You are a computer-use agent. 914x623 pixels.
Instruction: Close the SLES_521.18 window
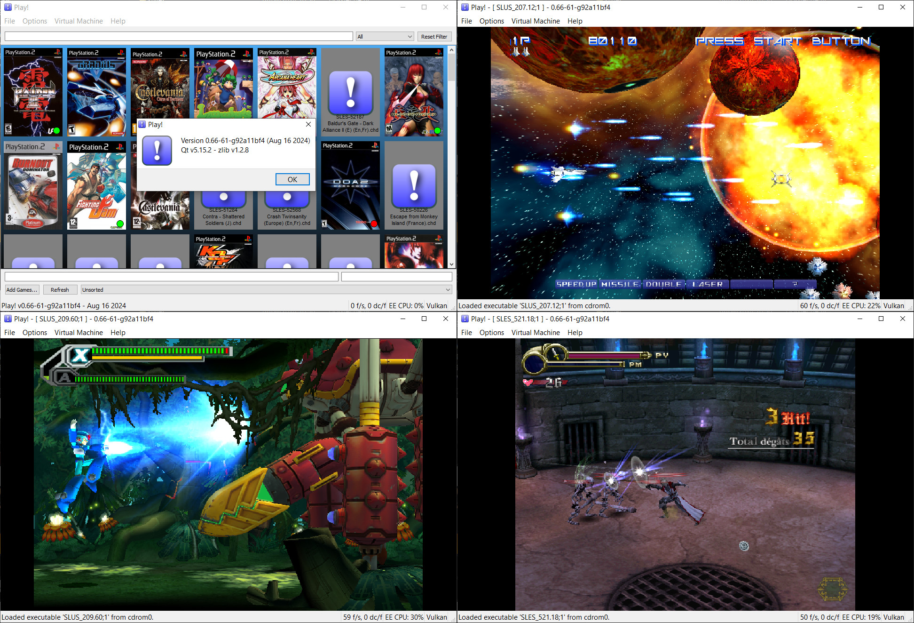[903, 319]
